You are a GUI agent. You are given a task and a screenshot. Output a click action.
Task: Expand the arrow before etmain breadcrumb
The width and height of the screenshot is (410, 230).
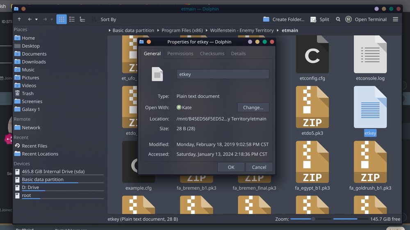tap(278, 30)
